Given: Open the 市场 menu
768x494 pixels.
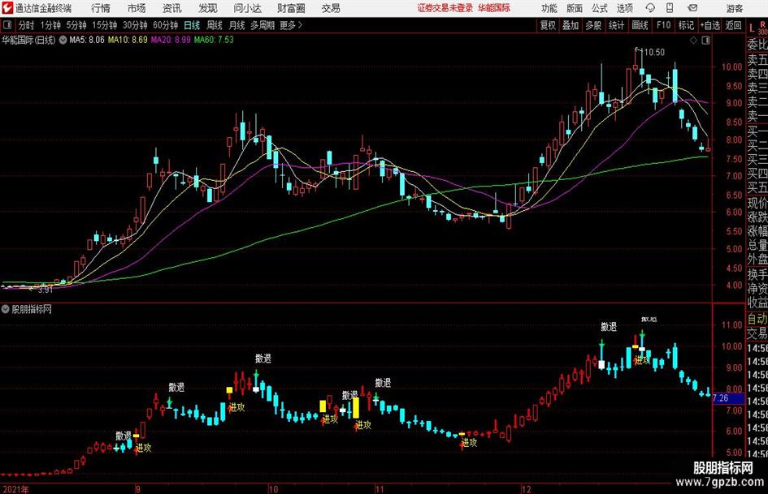Looking at the screenshot, I should (x=137, y=8).
